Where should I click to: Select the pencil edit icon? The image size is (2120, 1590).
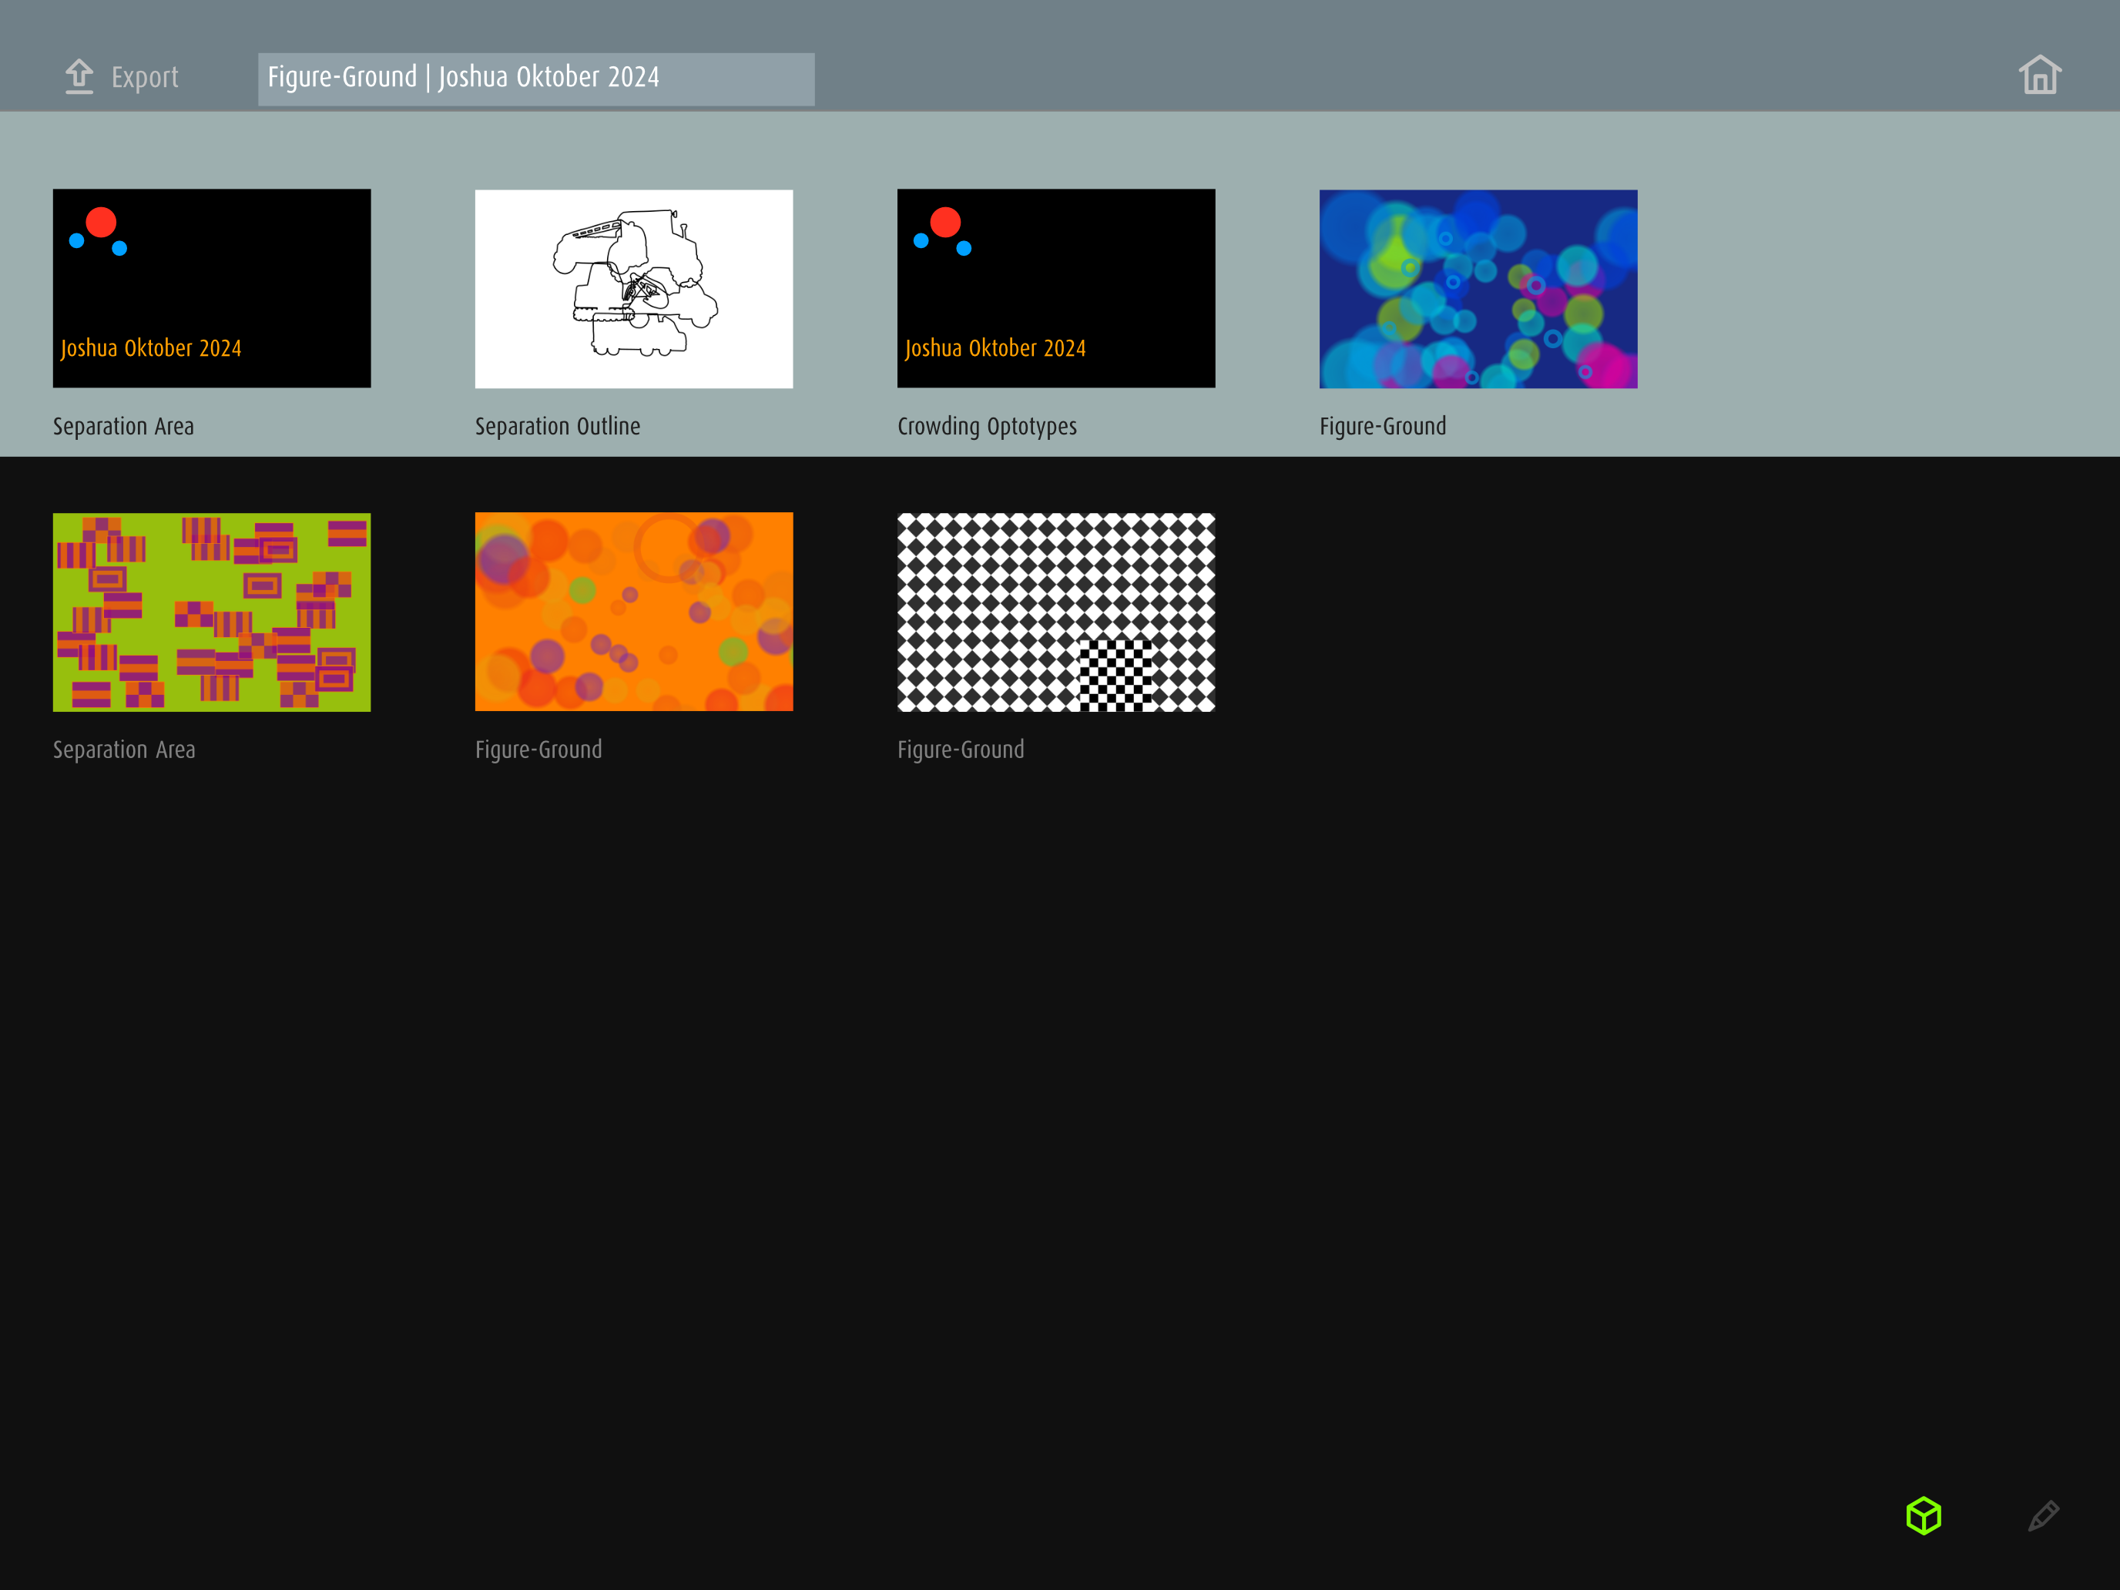[2042, 1515]
